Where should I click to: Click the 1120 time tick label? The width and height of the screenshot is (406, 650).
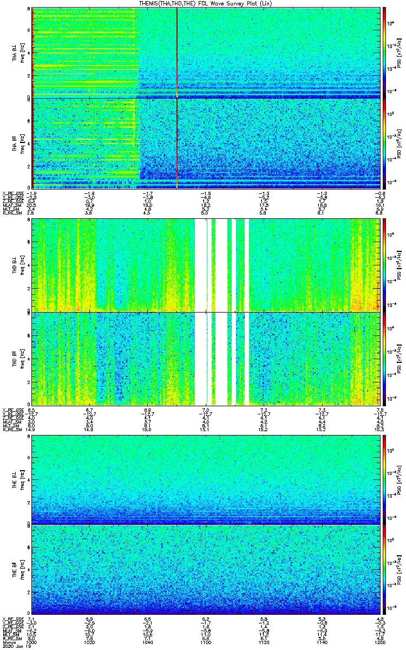point(264,642)
